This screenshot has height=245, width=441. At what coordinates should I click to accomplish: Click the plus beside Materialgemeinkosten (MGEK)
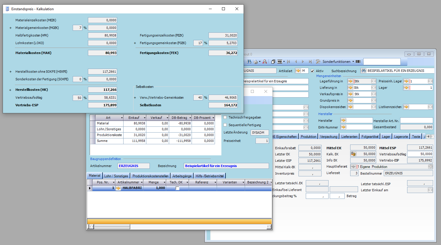click(11, 28)
